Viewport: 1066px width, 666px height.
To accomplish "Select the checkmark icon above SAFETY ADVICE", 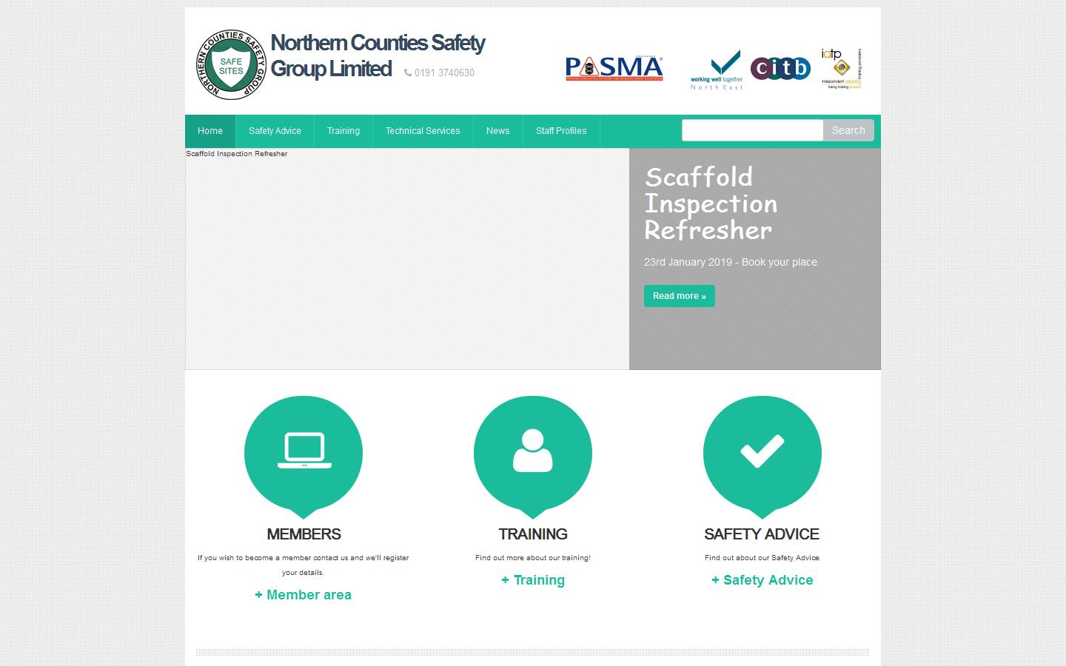I will click(x=762, y=450).
